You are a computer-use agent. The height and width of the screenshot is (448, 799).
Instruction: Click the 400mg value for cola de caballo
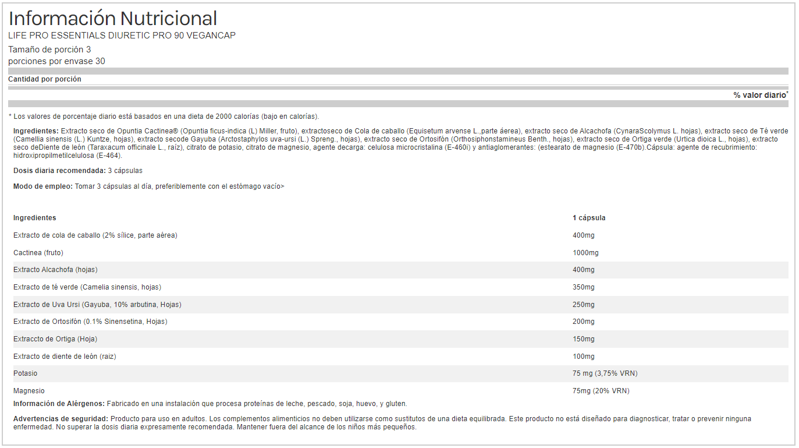584,235
